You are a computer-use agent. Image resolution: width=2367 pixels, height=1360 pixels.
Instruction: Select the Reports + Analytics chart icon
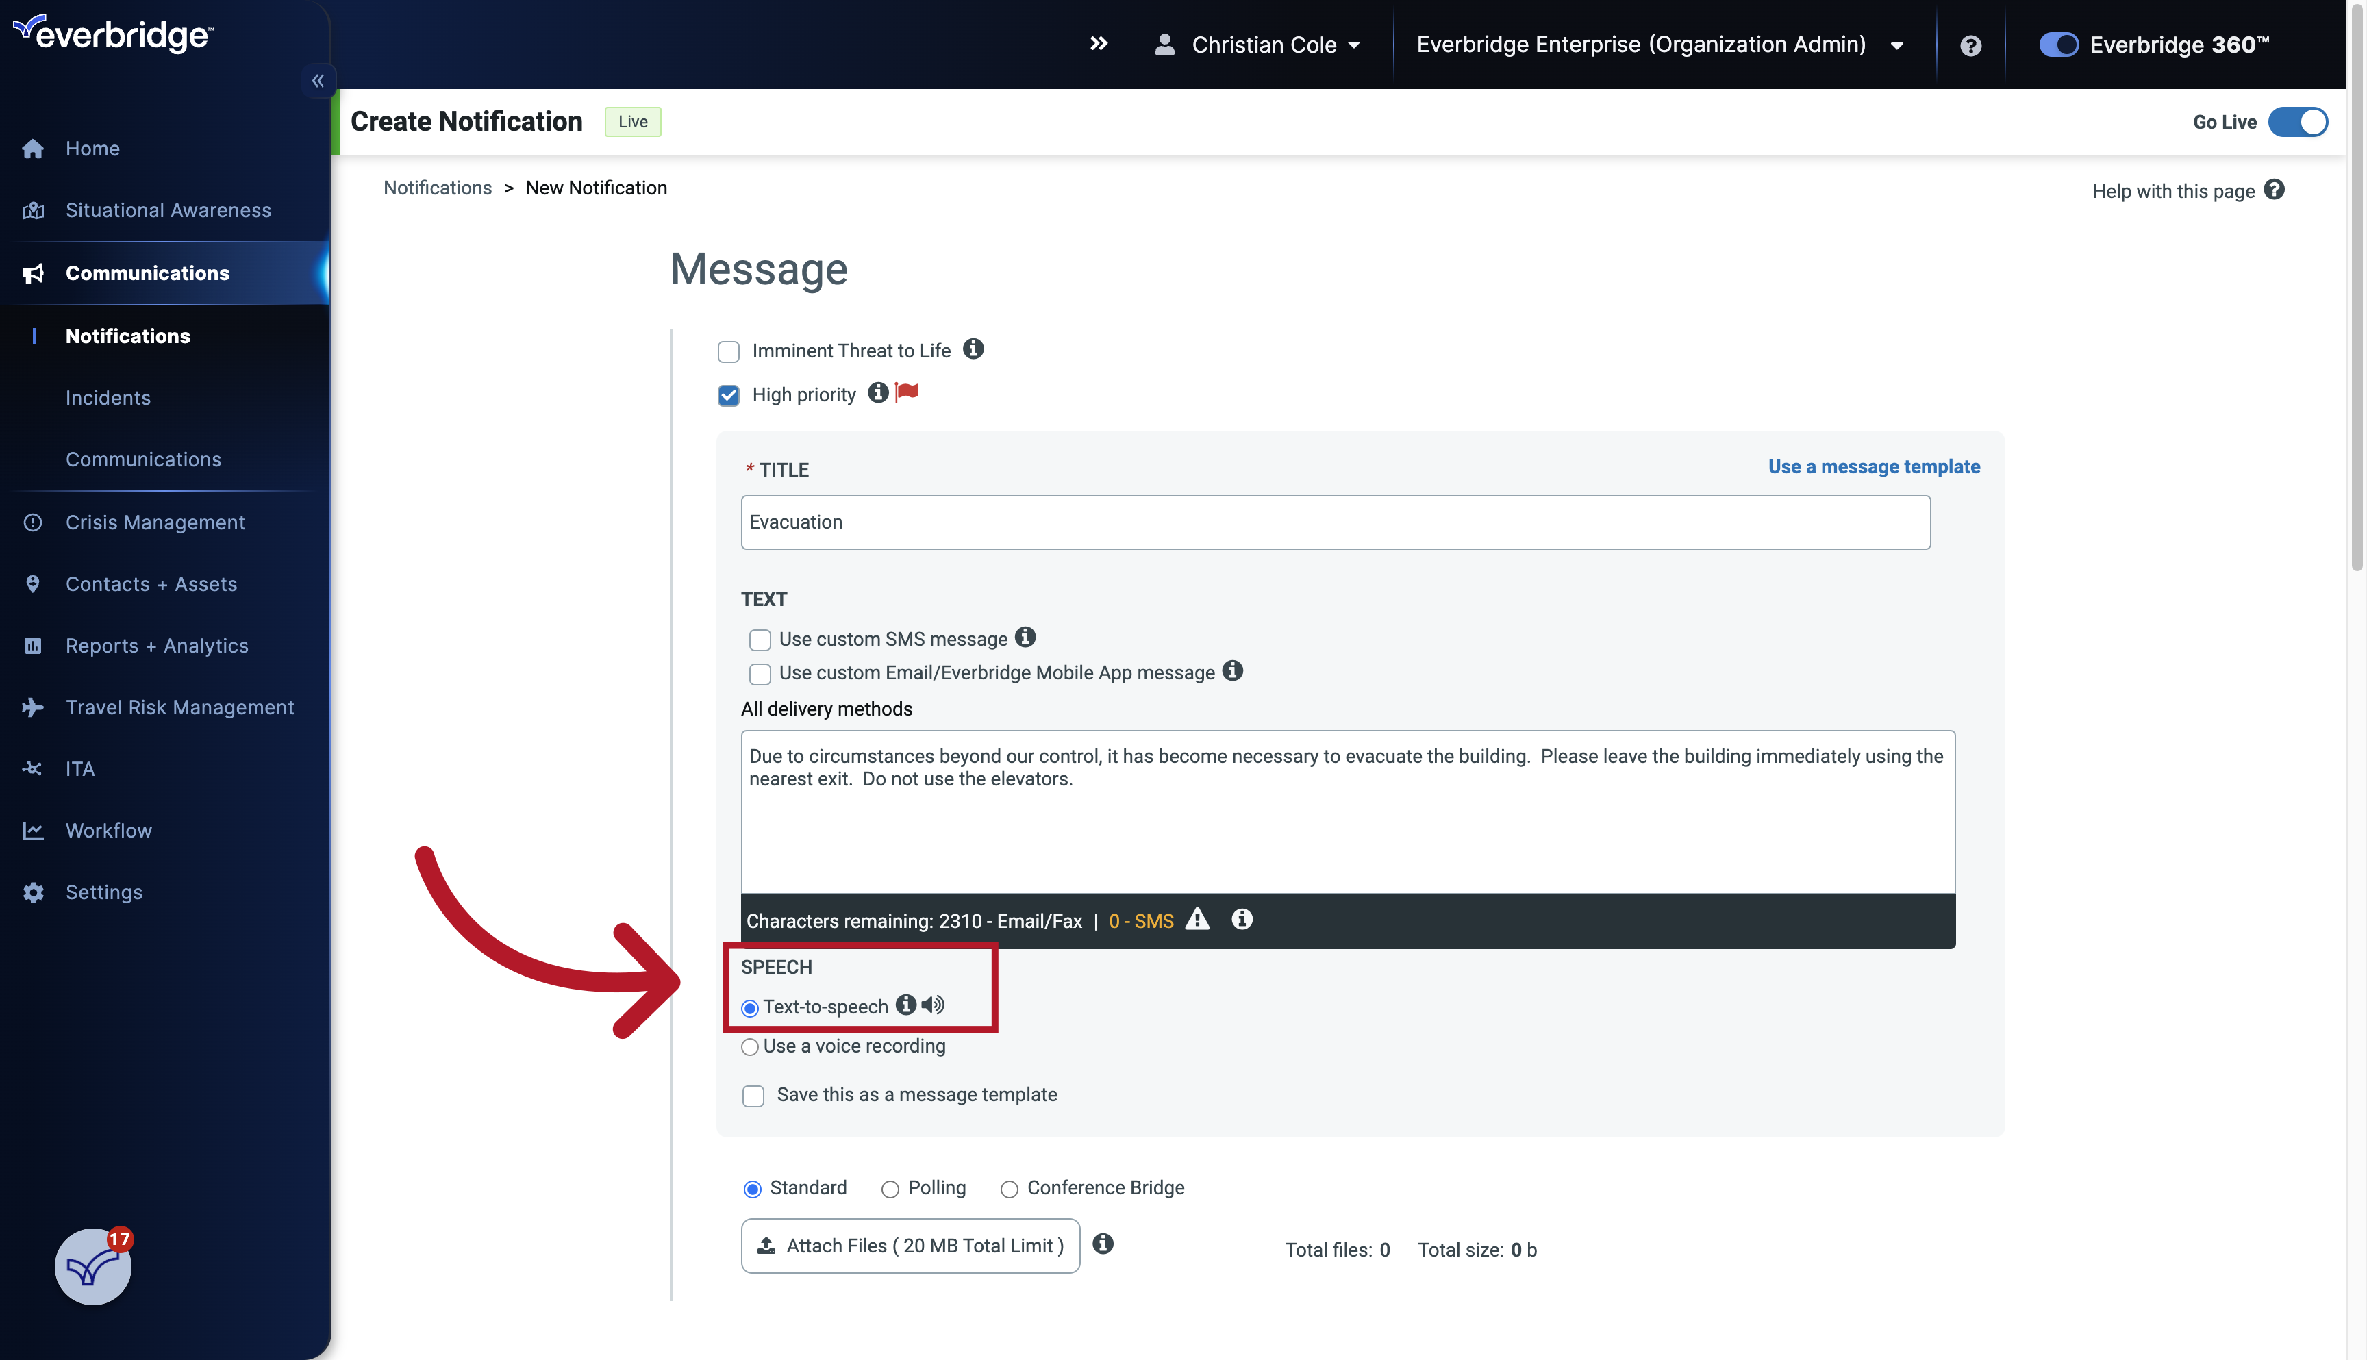coord(33,646)
